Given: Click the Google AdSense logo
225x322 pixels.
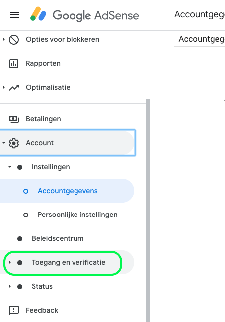Looking at the screenshot, I should click(x=84, y=15).
